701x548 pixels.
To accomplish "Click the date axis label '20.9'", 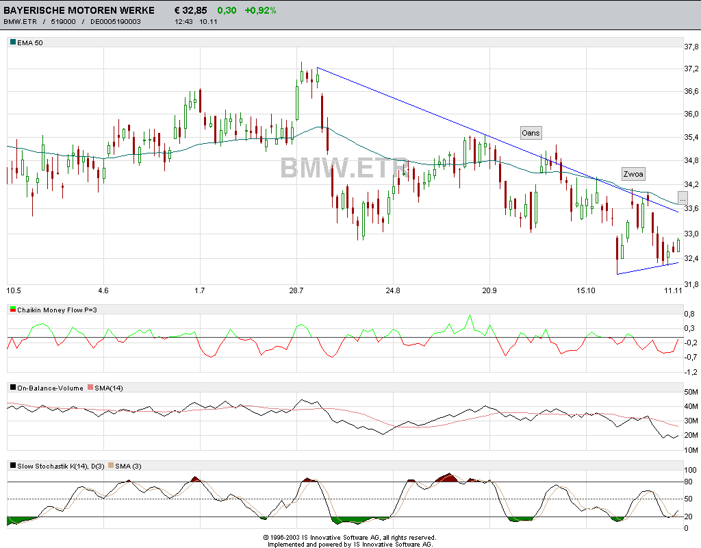I will 489,290.
